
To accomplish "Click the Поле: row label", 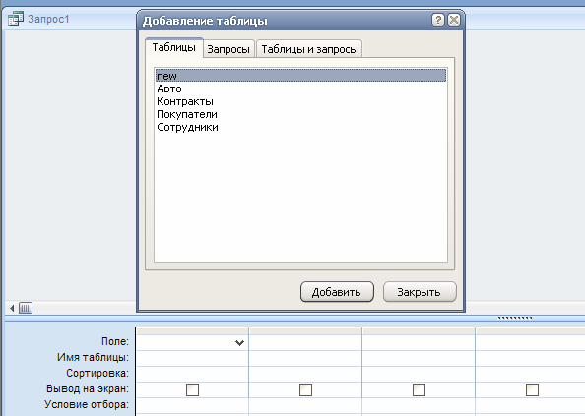I will [x=115, y=341].
